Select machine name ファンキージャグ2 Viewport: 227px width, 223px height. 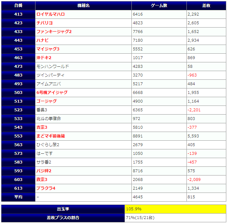pos(54,32)
